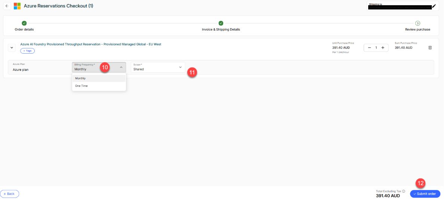
Task: Open the Scope dropdown set to Shared
Action: [158, 67]
